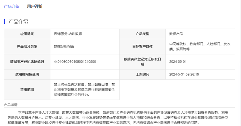This screenshot has width=241, height=126.
Task: Select the 咨询服务 培训教育 value
Action: pyautogui.click(x=68, y=34)
